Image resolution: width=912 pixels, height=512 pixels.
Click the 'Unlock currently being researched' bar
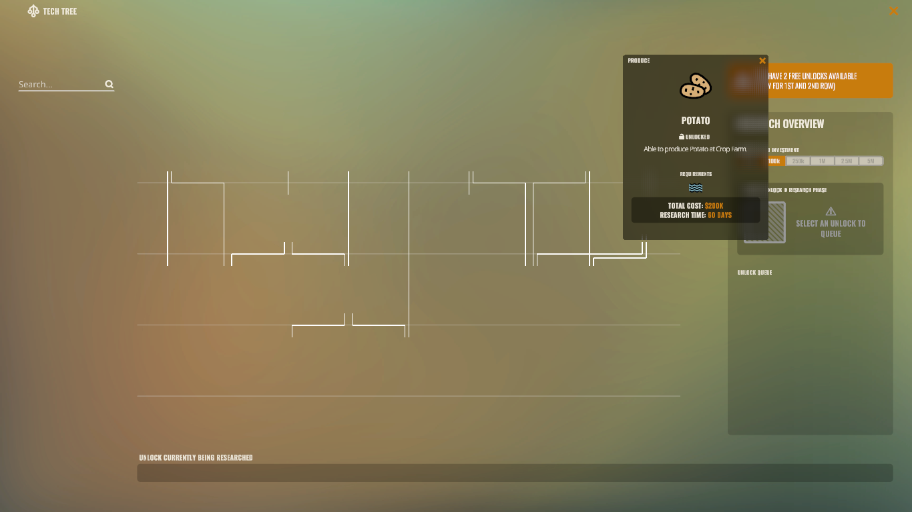pyautogui.click(x=515, y=473)
